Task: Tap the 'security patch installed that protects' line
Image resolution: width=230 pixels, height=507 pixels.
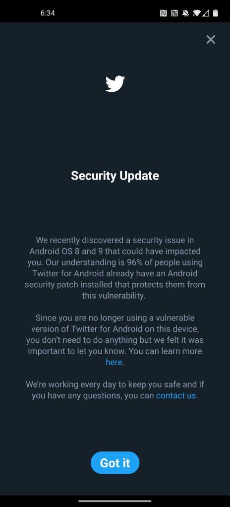Action: click(115, 285)
